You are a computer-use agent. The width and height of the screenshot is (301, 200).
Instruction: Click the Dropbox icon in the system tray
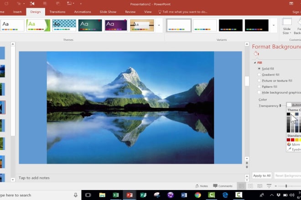279,195
